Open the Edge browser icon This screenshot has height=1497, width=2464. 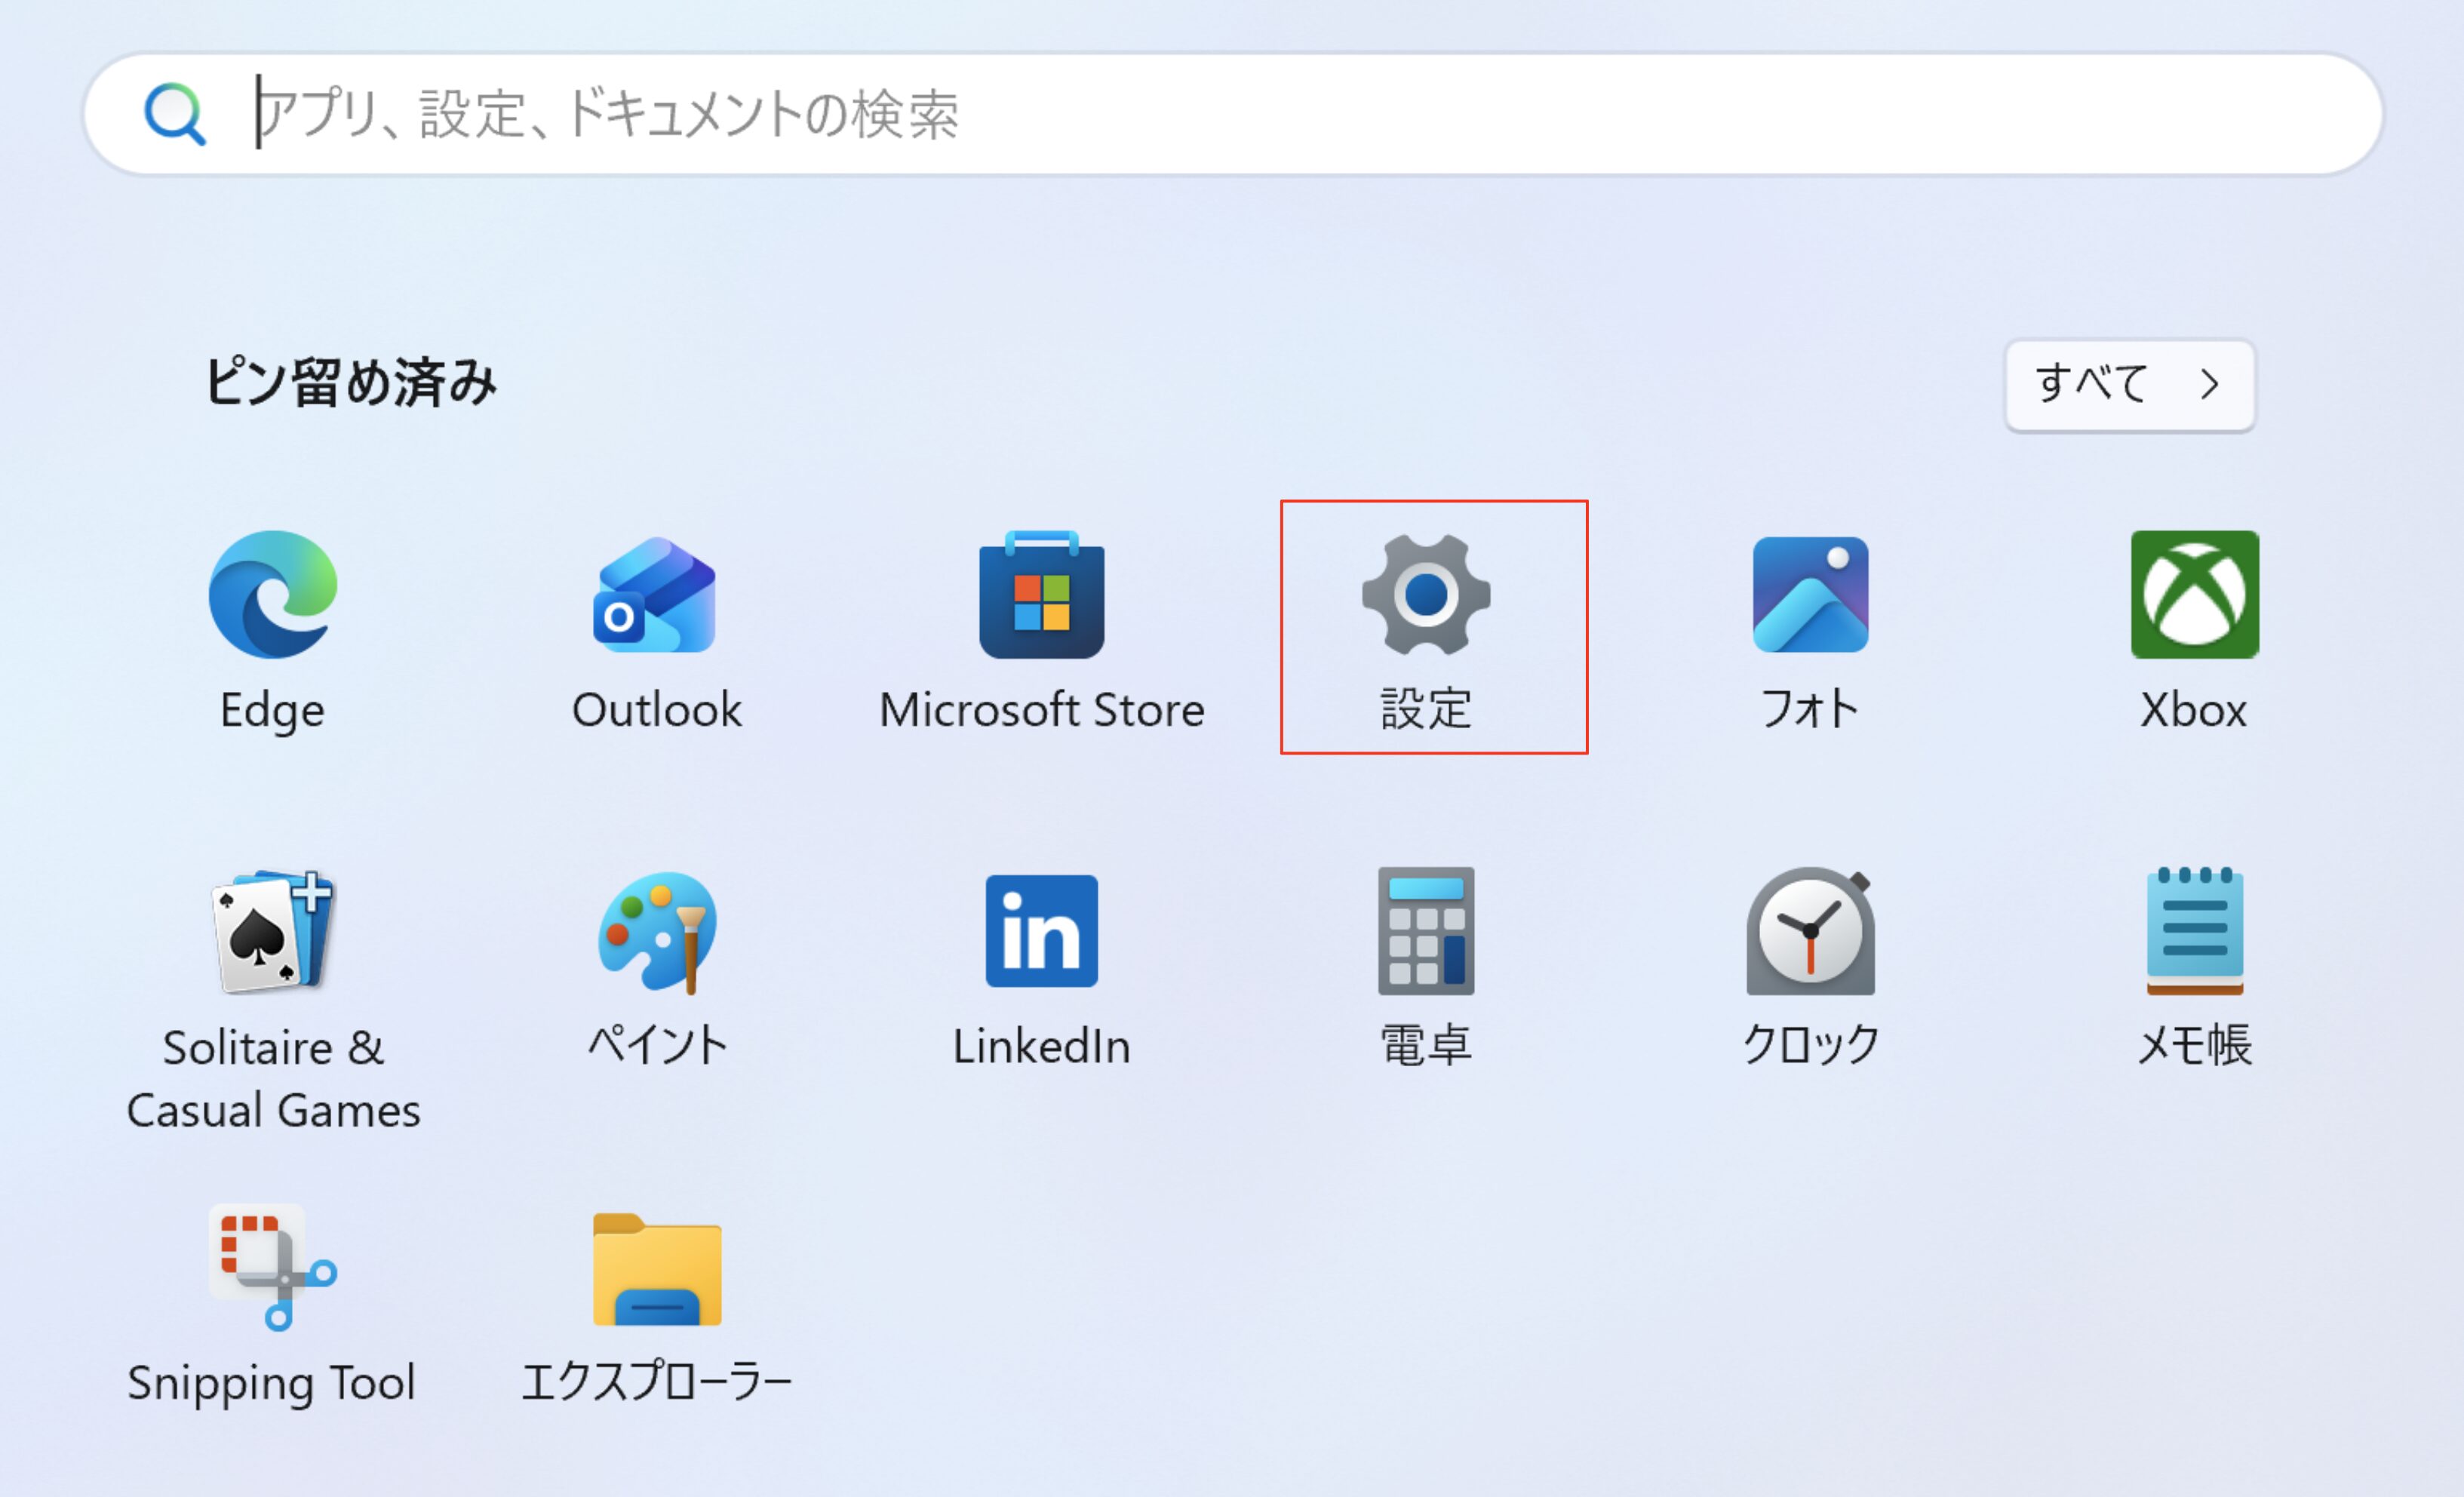(x=272, y=595)
